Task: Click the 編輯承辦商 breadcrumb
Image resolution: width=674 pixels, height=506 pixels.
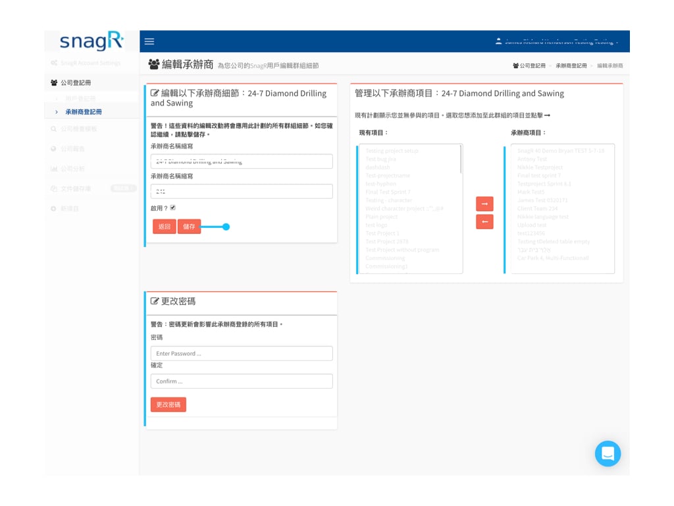Action: tap(610, 66)
